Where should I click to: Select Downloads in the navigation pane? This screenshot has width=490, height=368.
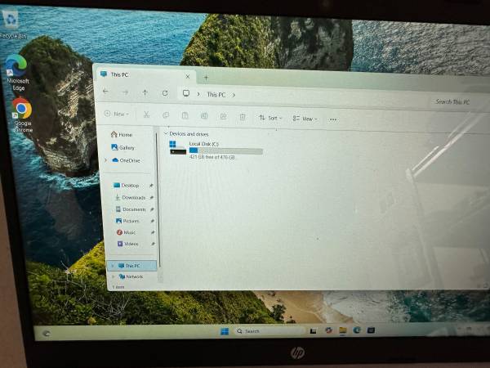[x=132, y=197]
